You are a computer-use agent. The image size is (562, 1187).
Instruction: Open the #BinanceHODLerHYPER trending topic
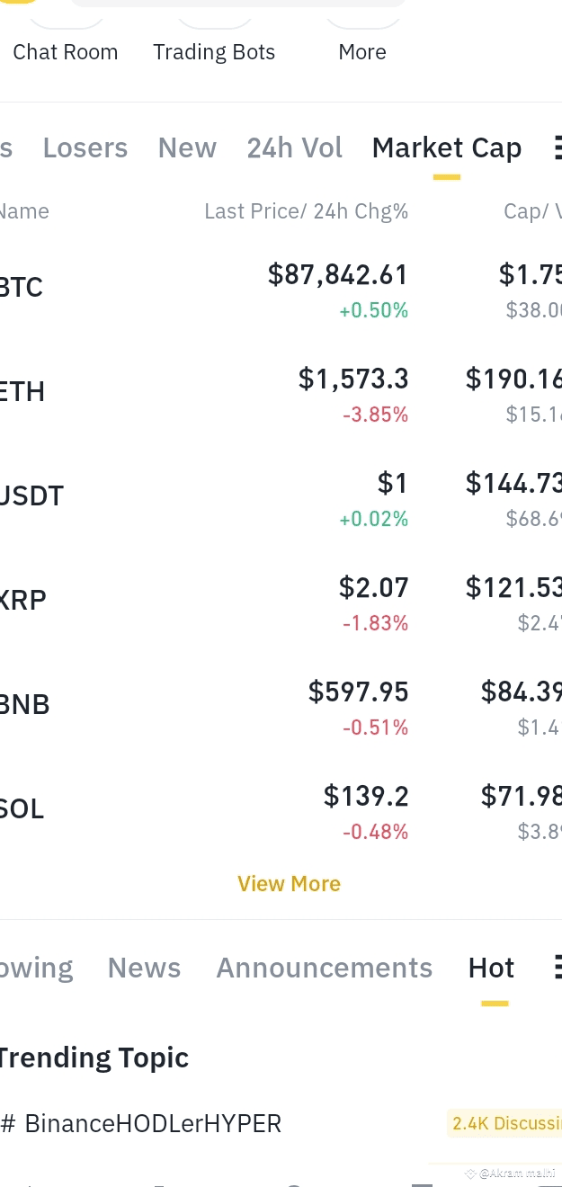click(141, 1123)
